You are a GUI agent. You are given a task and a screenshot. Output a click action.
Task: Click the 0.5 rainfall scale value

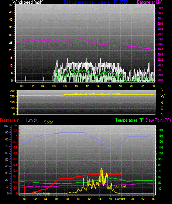coord(15,165)
